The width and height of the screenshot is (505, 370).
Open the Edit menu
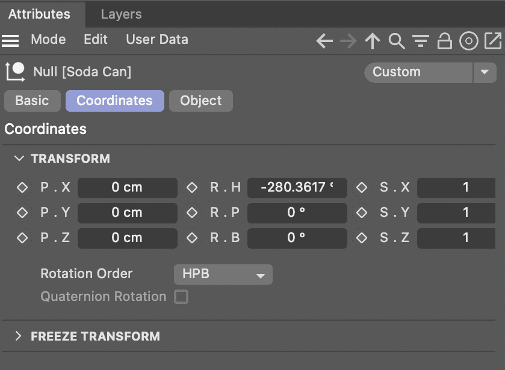(95, 40)
